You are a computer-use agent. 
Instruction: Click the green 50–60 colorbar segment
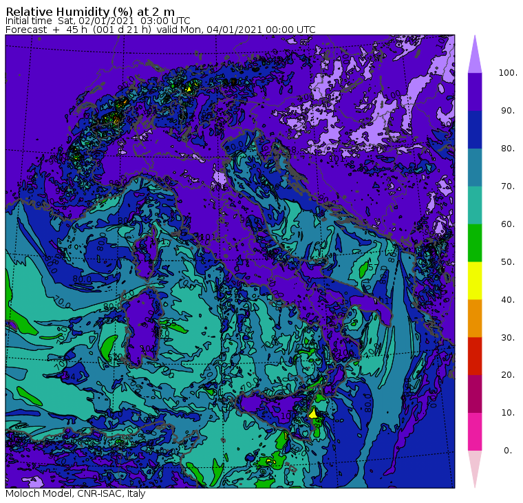pyautogui.click(x=475, y=243)
